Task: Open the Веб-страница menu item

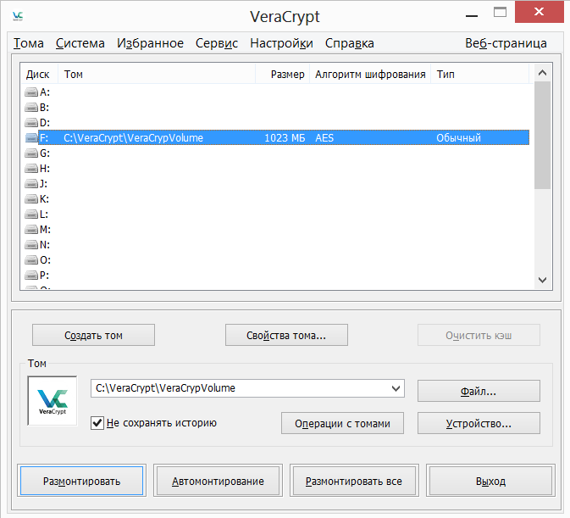Action: pos(506,43)
